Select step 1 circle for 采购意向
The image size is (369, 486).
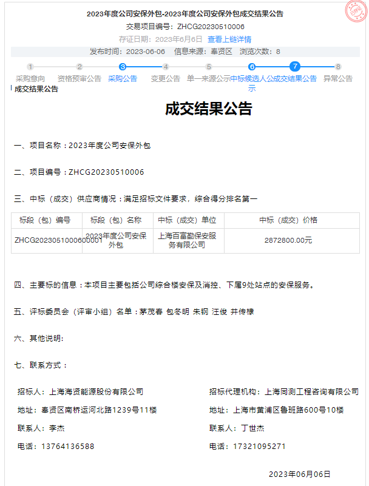(30, 67)
